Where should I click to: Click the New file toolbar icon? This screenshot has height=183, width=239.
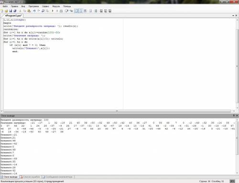pos(2,11)
